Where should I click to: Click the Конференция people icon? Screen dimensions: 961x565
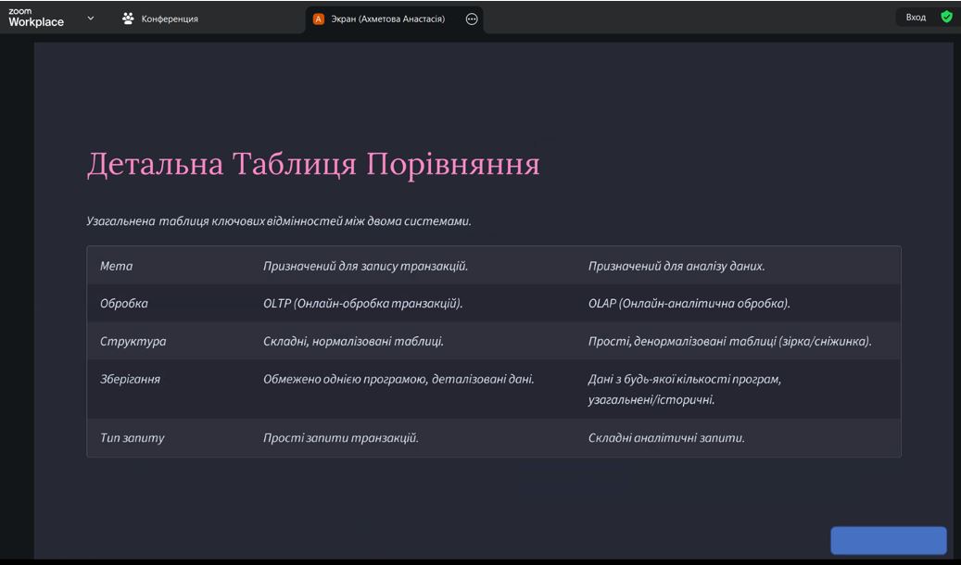click(x=128, y=19)
